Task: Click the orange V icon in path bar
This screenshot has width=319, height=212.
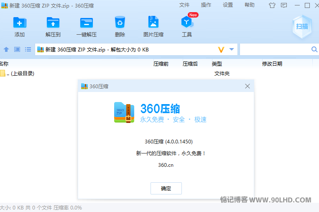Action: (x=221, y=49)
